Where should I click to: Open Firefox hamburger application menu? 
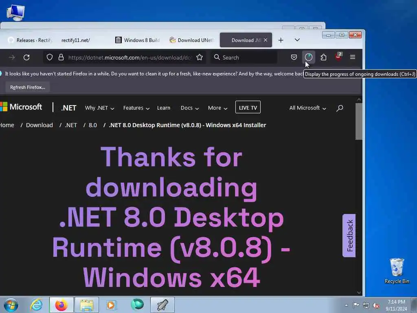pos(353,57)
